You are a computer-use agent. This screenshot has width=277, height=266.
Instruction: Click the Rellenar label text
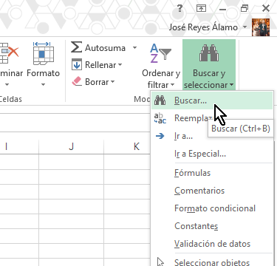(100, 65)
